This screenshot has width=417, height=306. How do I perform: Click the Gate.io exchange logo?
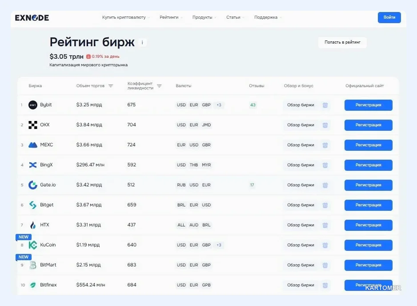coord(33,185)
